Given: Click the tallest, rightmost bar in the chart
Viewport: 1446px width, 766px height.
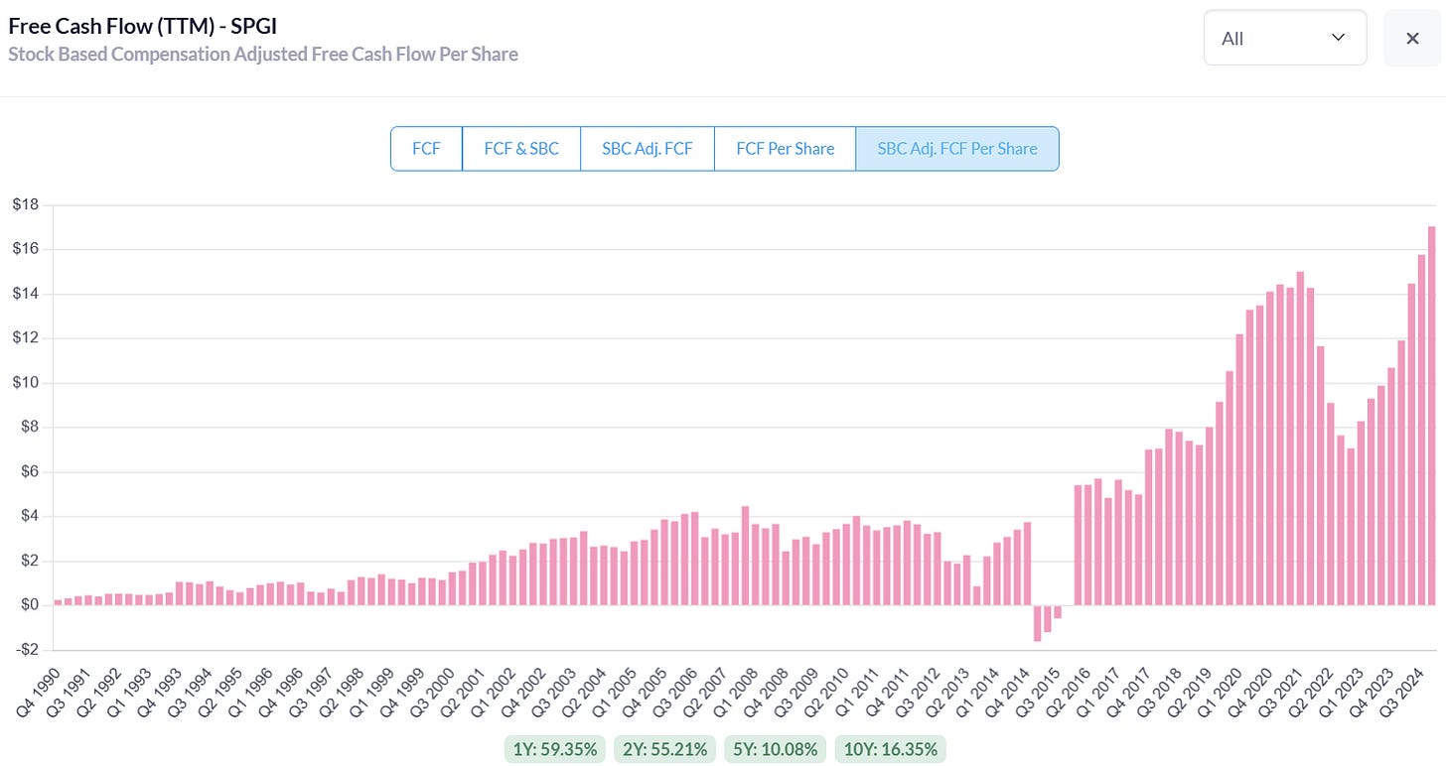Looking at the screenshot, I should click(1432, 416).
